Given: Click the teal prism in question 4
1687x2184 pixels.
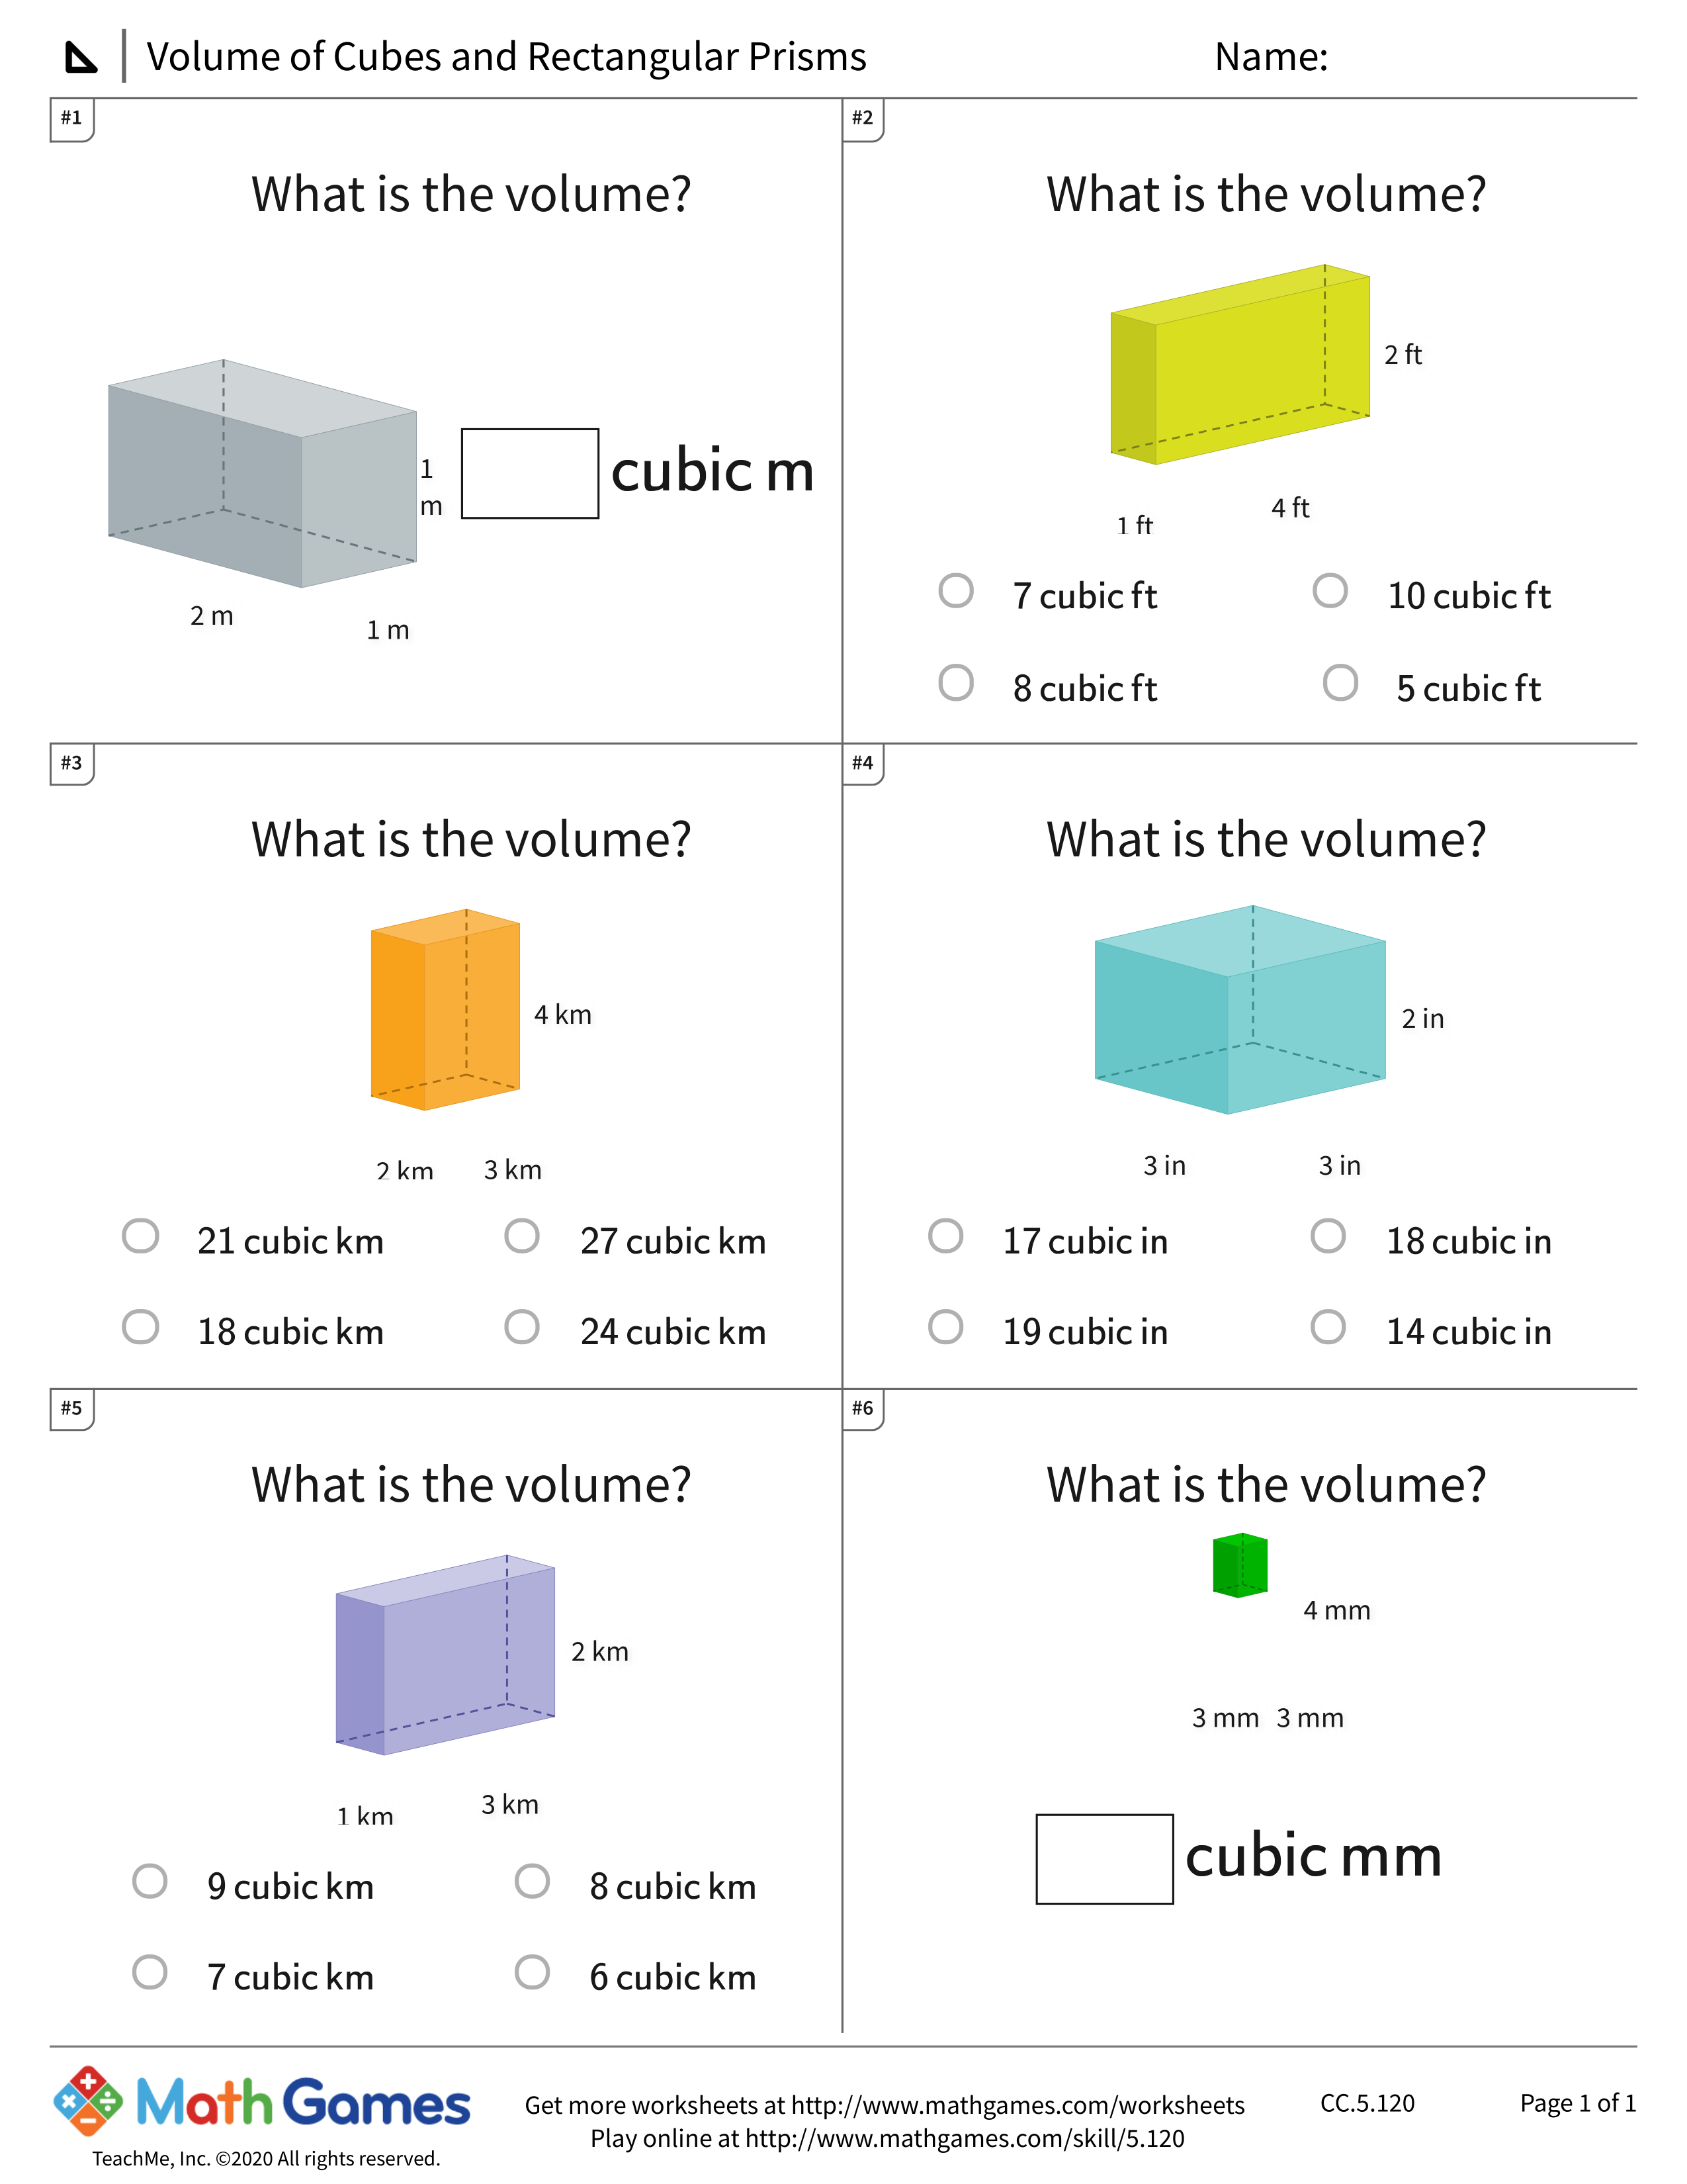Looking at the screenshot, I should (x=1239, y=1010).
